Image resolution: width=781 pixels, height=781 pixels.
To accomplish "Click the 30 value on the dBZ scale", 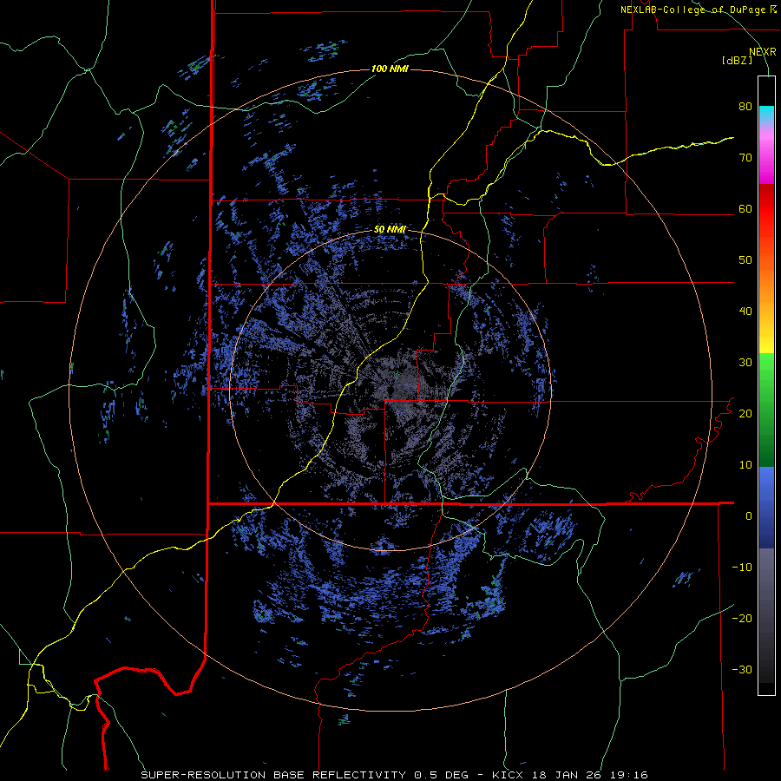I will tap(745, 363).
